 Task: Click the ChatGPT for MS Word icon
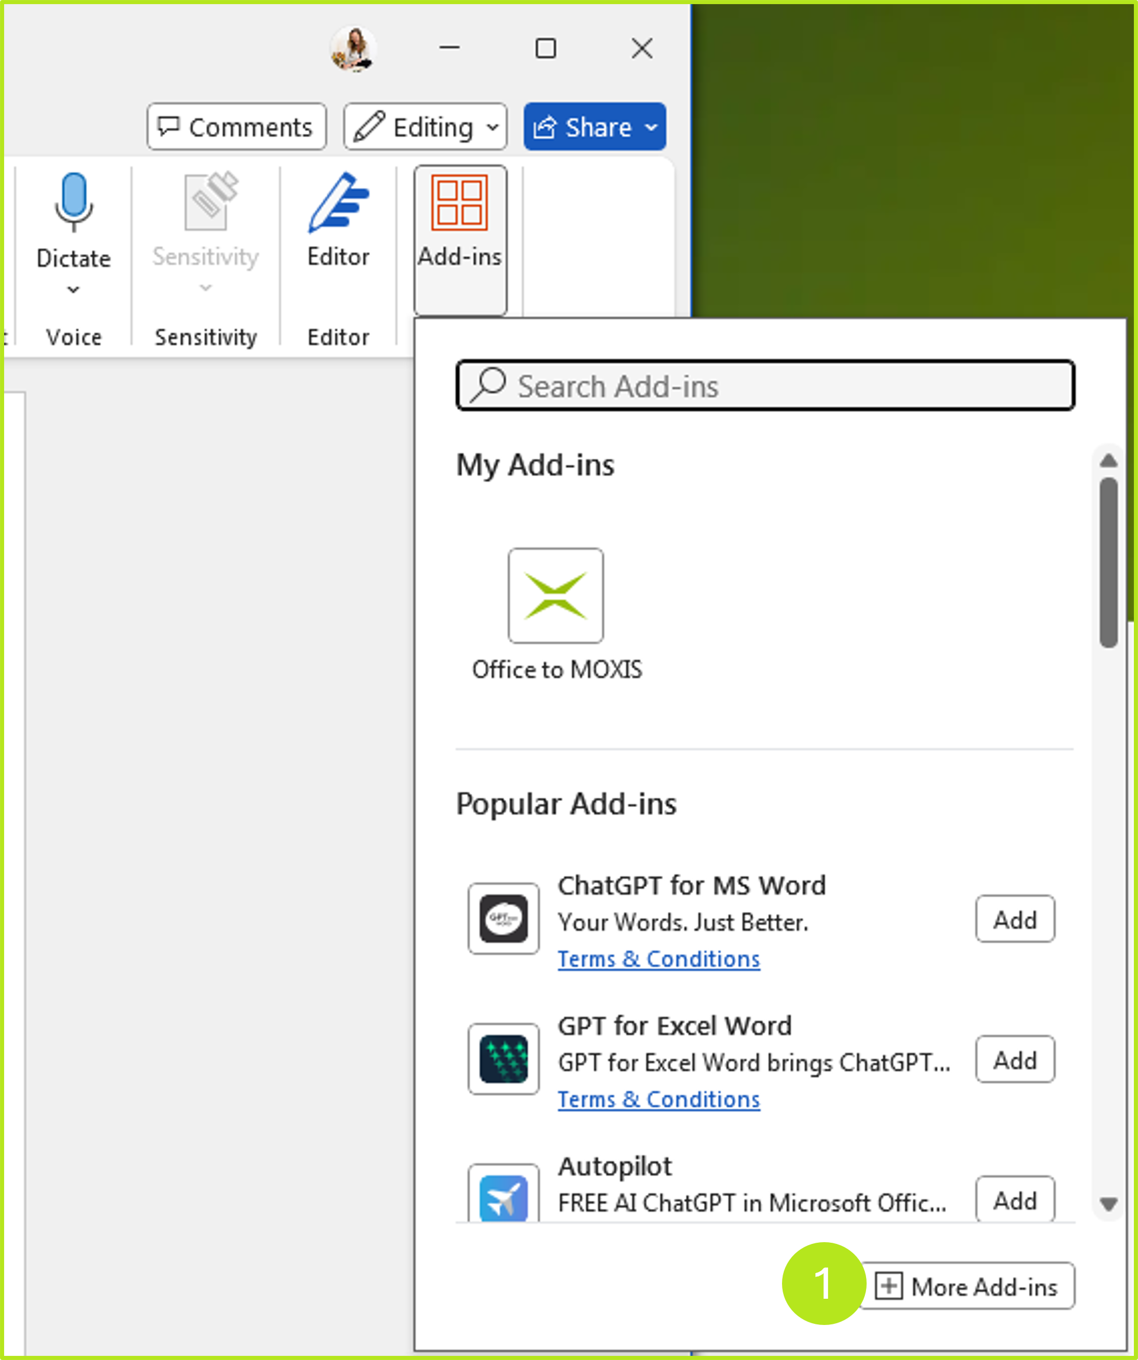[503, 918]
